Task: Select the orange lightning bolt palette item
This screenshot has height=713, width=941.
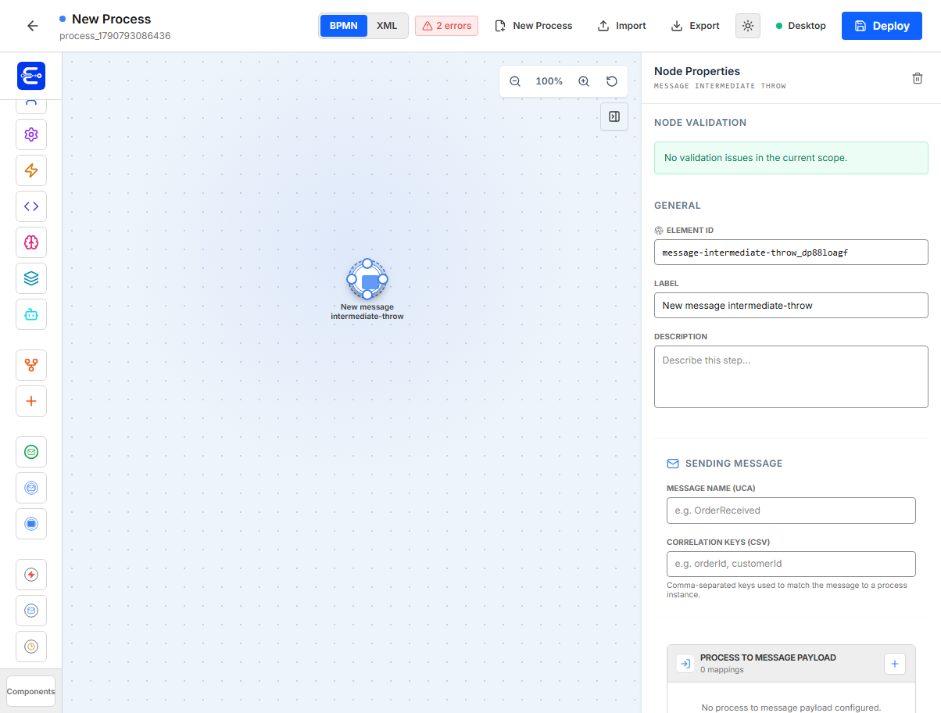Action: tap(31, 170)
